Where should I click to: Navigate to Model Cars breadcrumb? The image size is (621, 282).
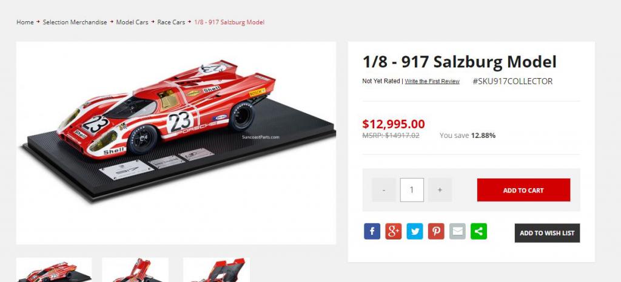[x=132, y=22]
